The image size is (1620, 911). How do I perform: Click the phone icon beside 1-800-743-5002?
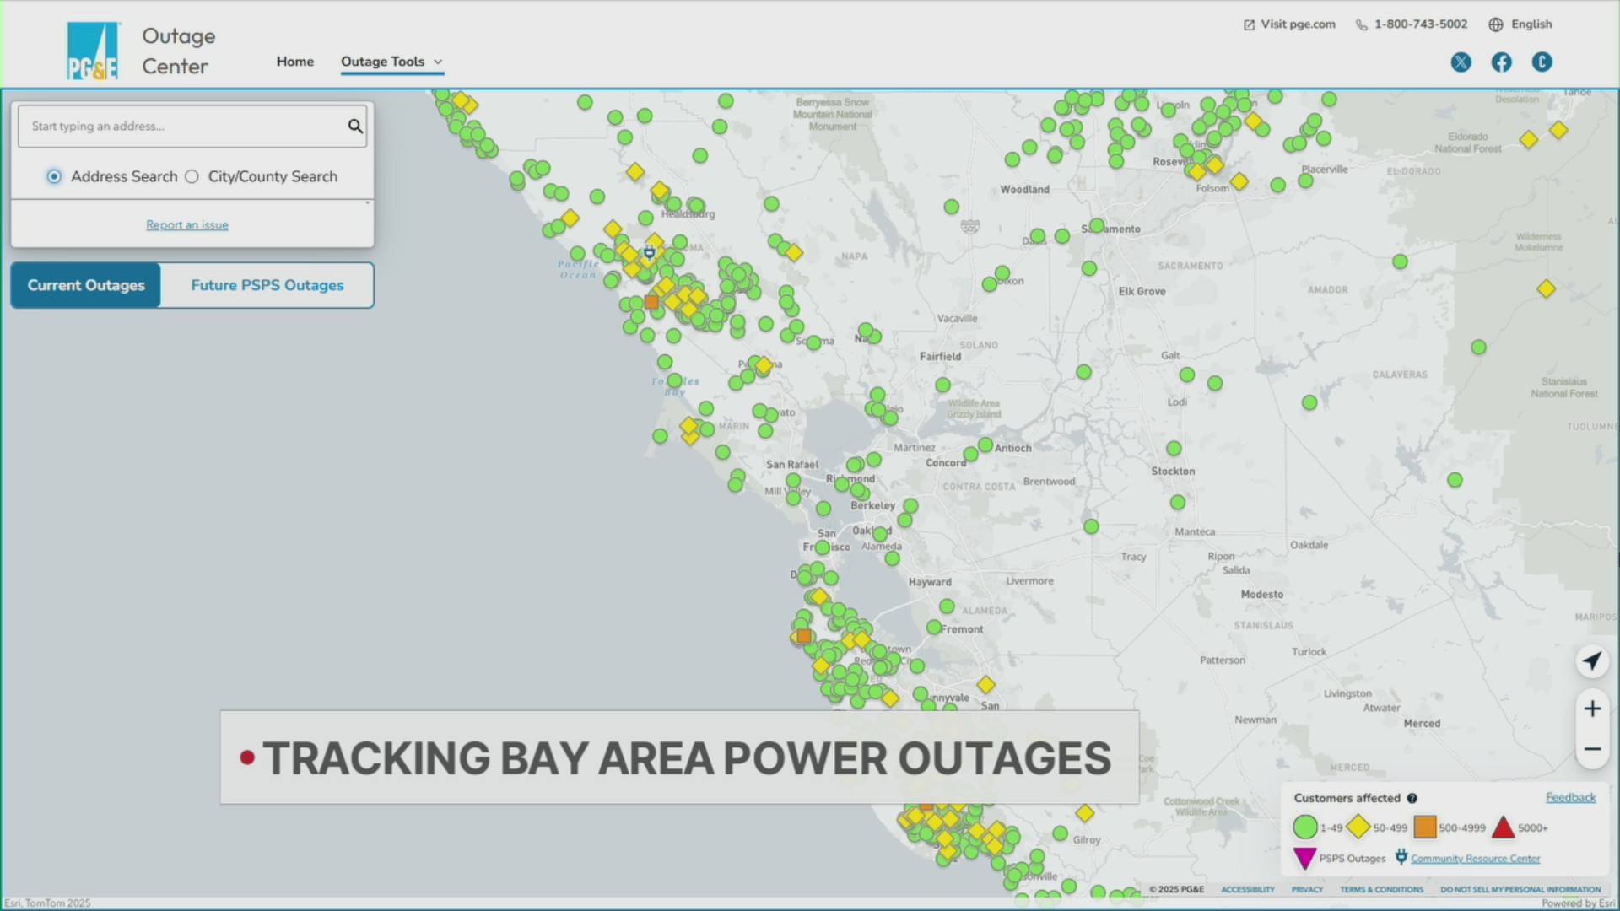coord(1361,24)
